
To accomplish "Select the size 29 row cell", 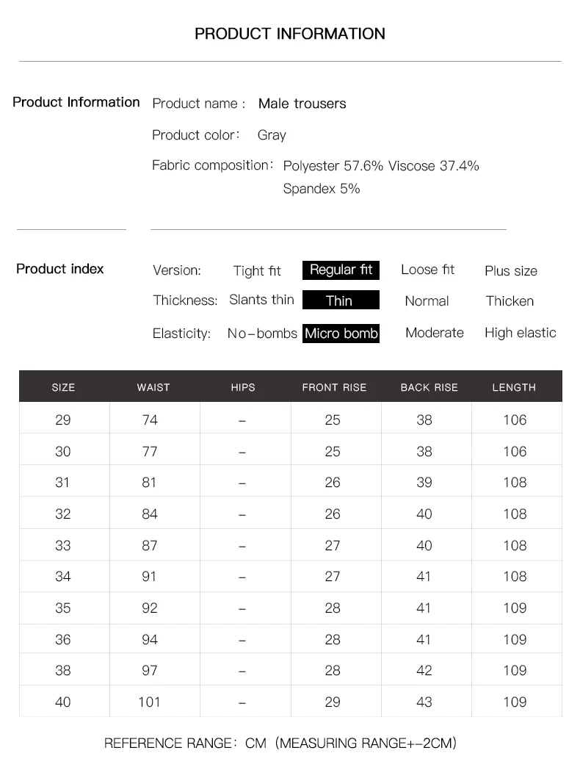I will [64, 419].
